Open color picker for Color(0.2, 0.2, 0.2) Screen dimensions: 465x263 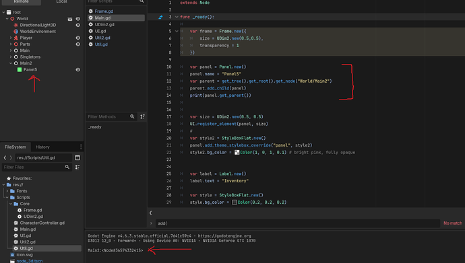(235, 202)
